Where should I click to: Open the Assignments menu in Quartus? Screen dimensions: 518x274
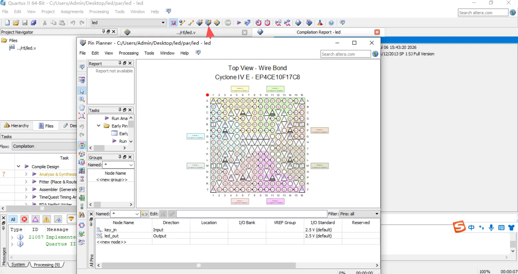point(72,12)
